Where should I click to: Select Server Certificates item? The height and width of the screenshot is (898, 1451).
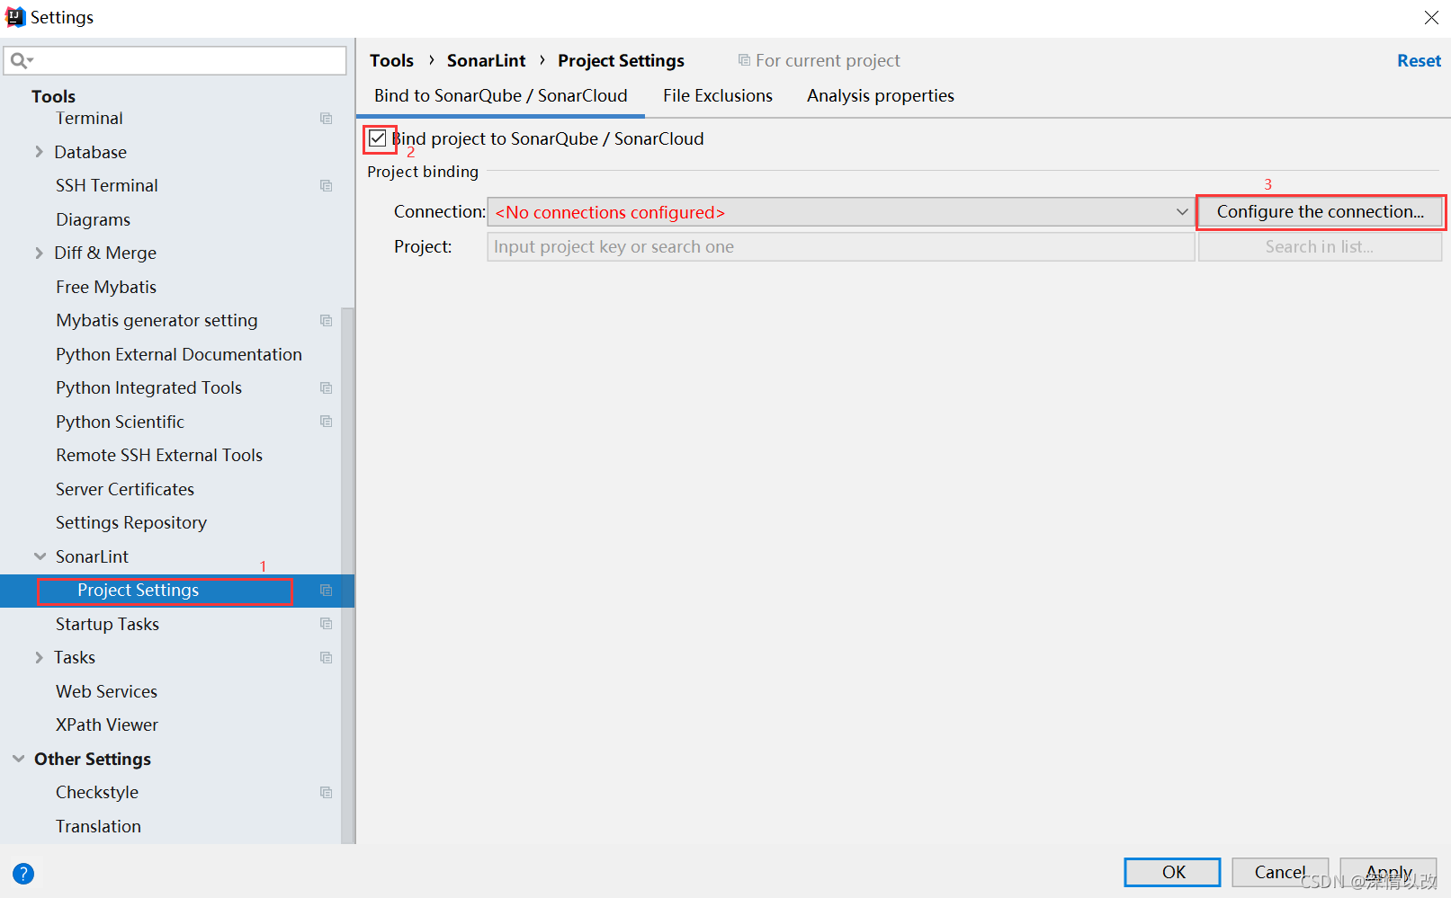coord(125,489)
